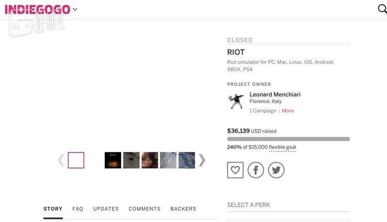
Task: Select the first empty gallery thumbnail
Action: 76,160
